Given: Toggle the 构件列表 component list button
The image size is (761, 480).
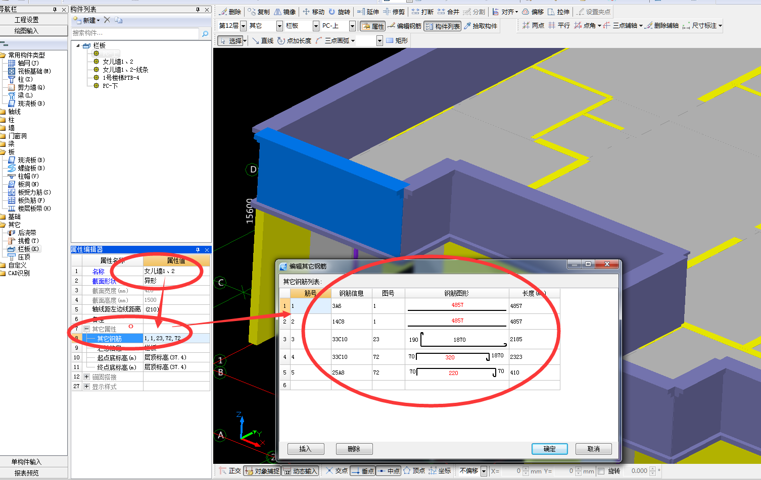Looking at the screenshot, I should (x=443, y=26).
